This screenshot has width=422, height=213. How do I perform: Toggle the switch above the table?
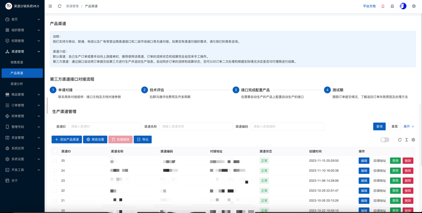point(385,140)
